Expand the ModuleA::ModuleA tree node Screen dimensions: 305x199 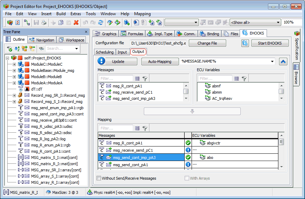14,83
